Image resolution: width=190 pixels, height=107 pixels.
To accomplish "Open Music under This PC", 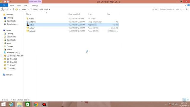I will 9,43.
